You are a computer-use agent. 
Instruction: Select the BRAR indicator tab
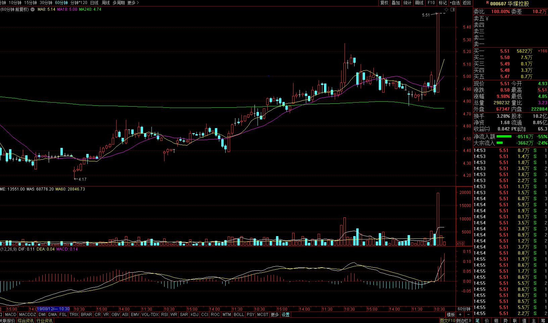86,315
